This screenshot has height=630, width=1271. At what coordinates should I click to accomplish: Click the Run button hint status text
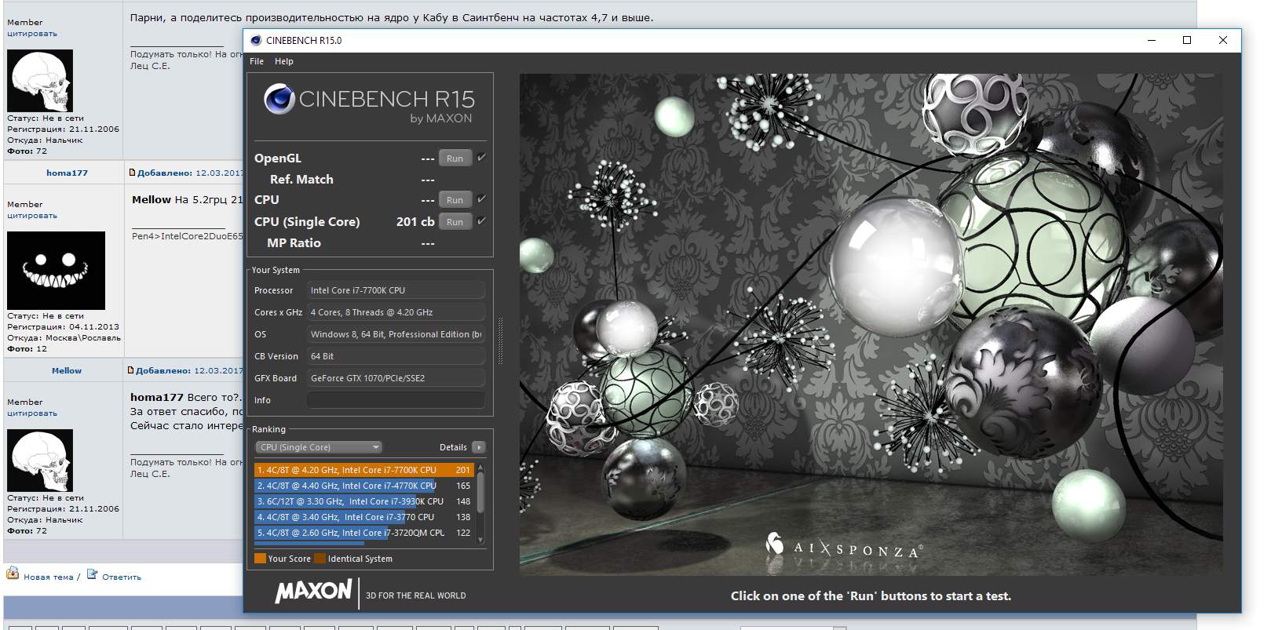click(871, 596)
